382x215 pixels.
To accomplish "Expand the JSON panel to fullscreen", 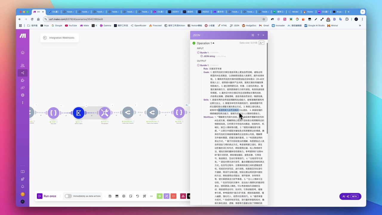I will 253,35.
